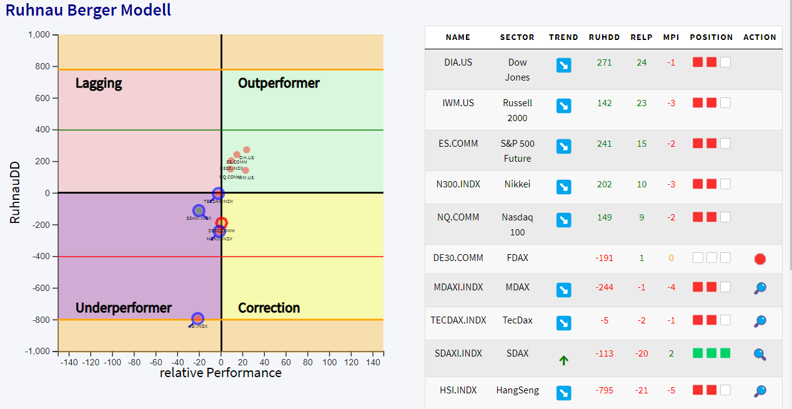Click the magnifier icon in TECDAX.INDX row
This screenshot has height=409, width=792.
point(760,322)
